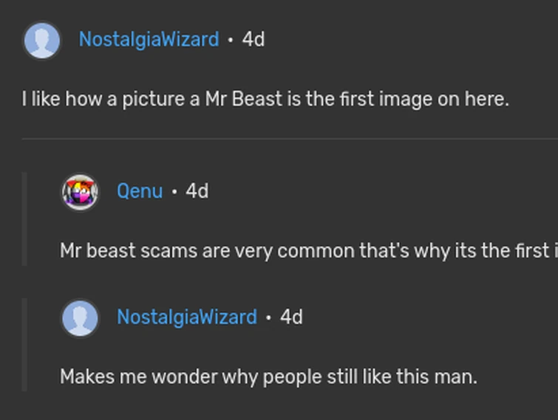Click the thread bar beside NostalgiaWizard's reply
Viewport: 558px width, 420px height.
point(24,344)
